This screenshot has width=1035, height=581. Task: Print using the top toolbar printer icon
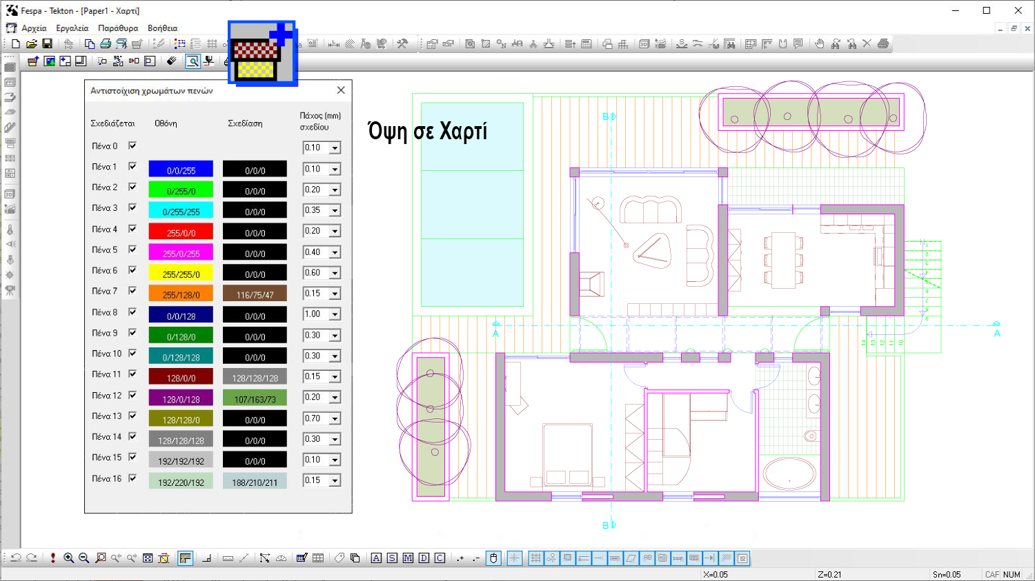pos(106,43)
